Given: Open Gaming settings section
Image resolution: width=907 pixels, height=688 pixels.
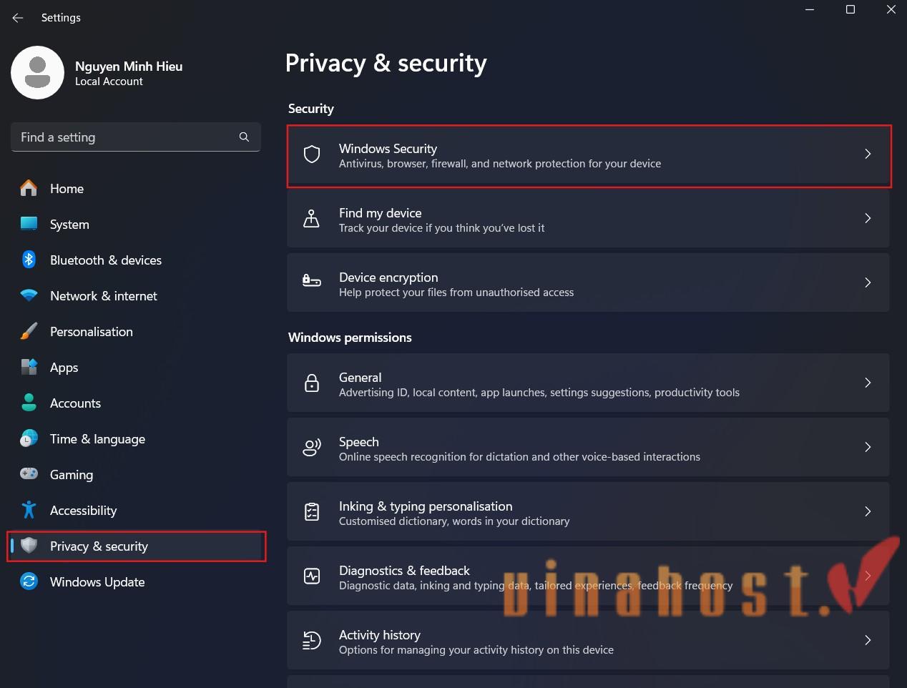Looking at the screenshot, I should point(136,475).
